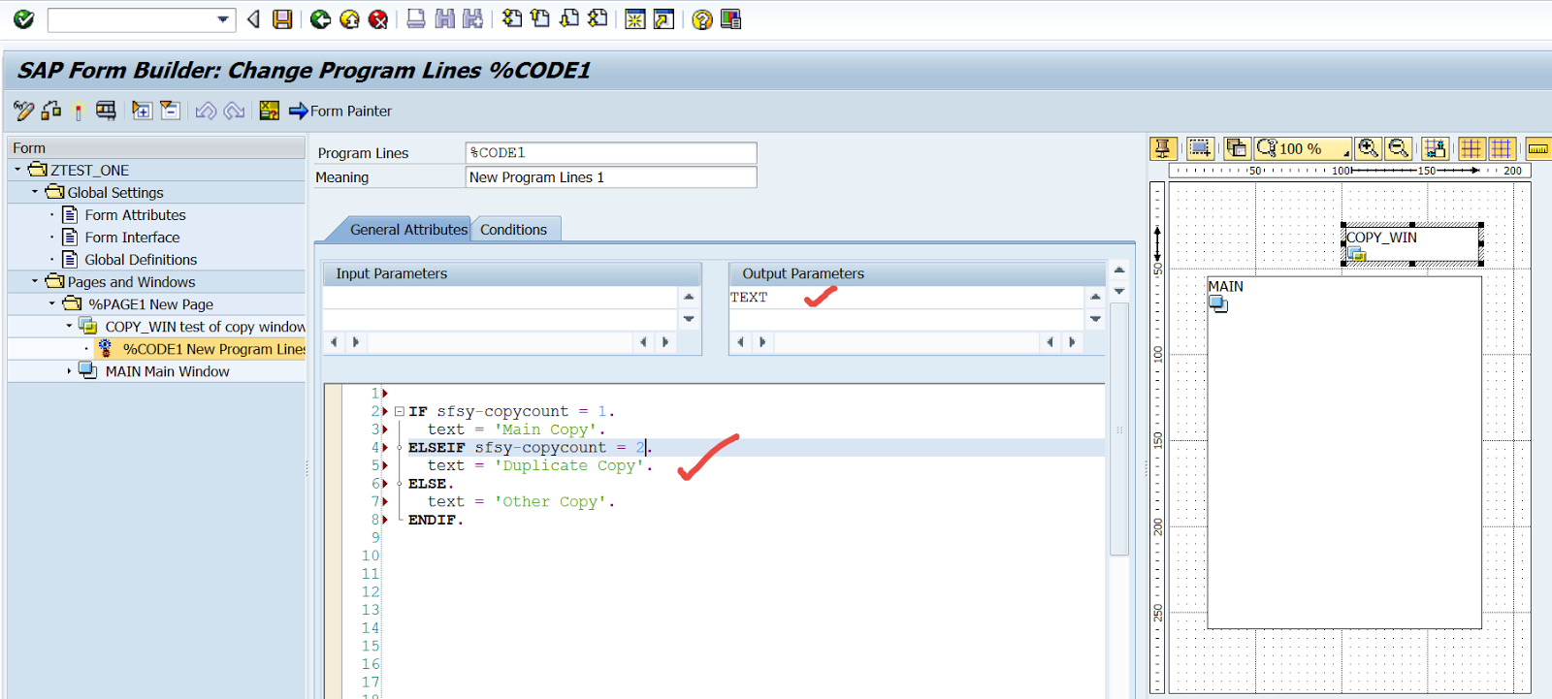
Task: Toggle Display/Change mode with pencil icon
Action: point(23,111)
